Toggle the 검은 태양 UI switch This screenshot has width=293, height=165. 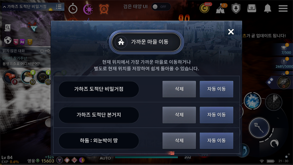pos(161,7)
